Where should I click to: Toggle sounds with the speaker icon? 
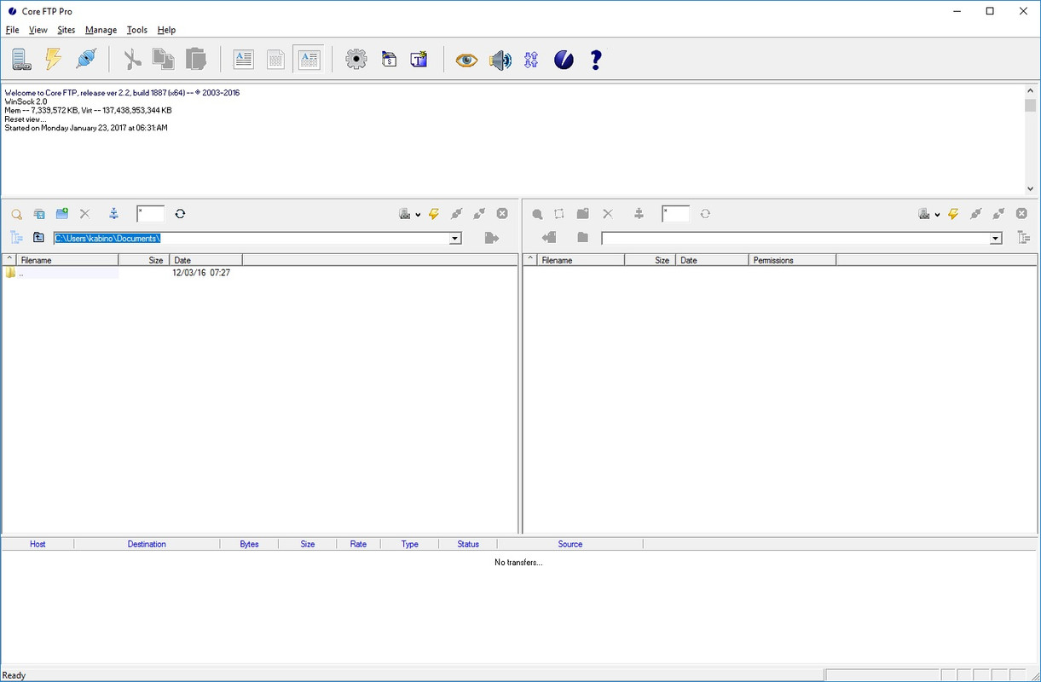[500, 60]
